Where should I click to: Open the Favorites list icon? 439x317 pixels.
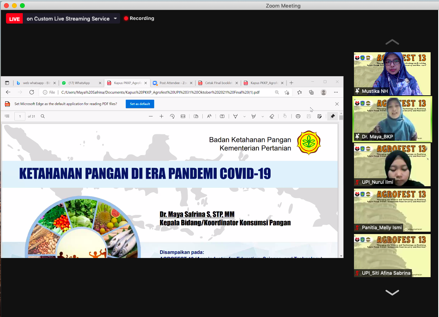300,93
